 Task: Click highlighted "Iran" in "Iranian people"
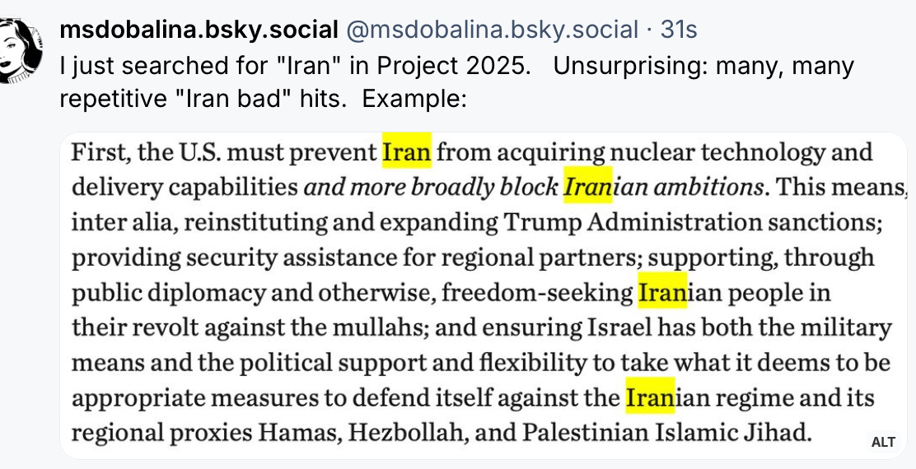[662, 293]
